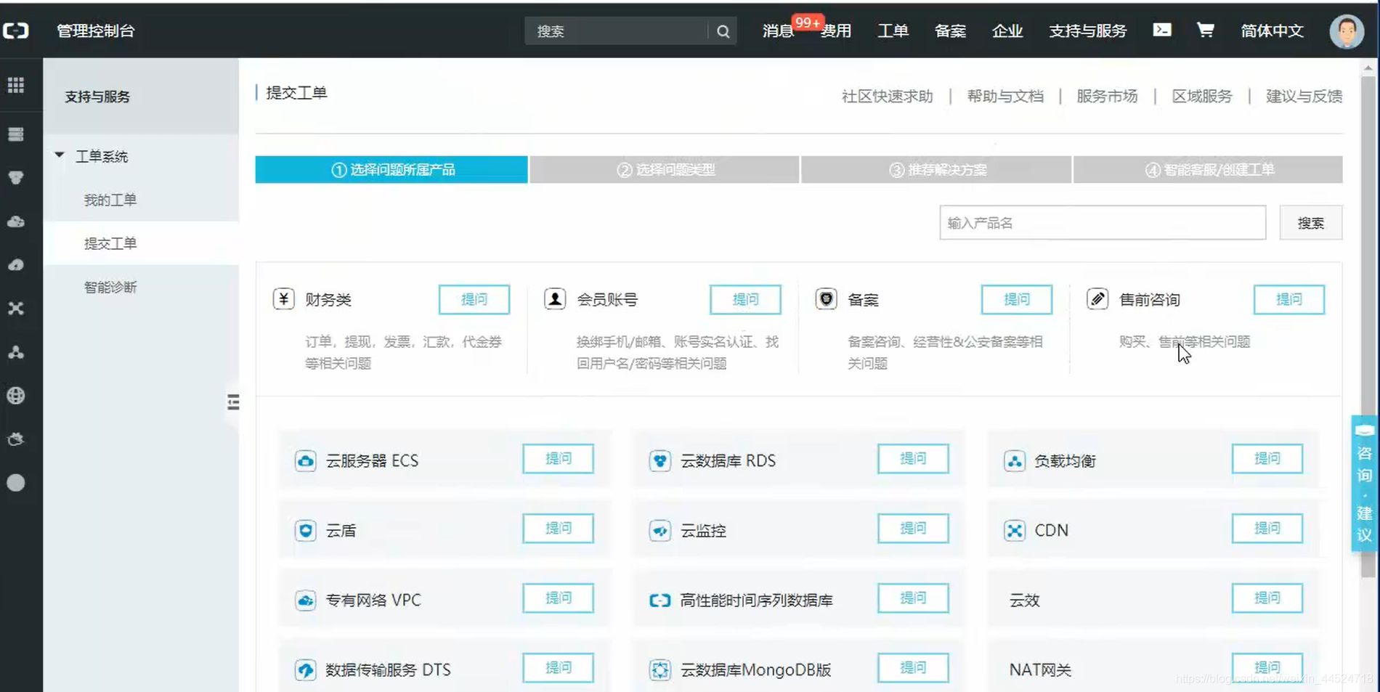Click 提问 button for 云数据库 RDS
The image size is (1380, 692).
(x=913, y=458)
